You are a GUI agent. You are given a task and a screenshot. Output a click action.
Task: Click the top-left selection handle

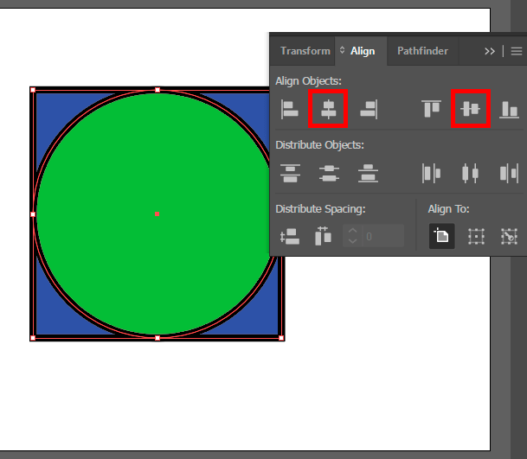(x=33, y=90)
